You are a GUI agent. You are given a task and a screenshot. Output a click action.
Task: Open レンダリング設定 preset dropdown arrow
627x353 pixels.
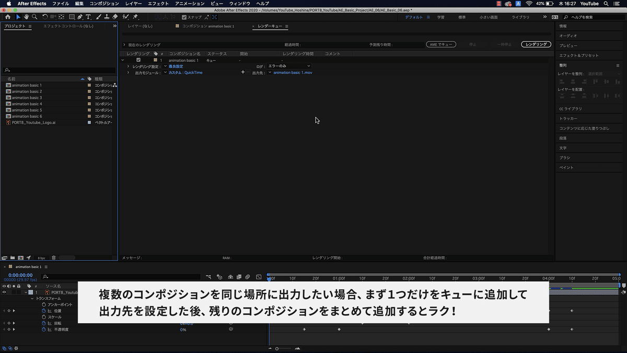(166, 66)
